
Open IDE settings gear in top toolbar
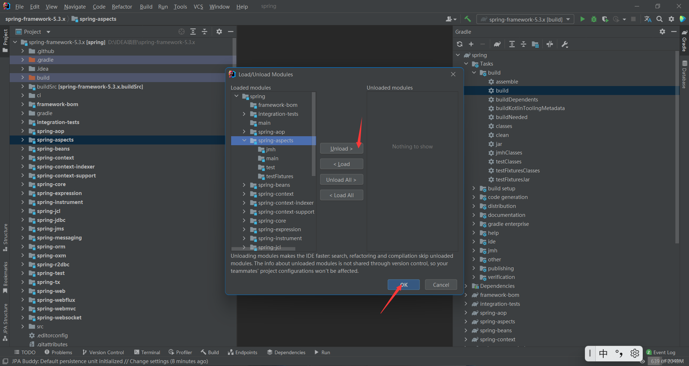point(671,19)
